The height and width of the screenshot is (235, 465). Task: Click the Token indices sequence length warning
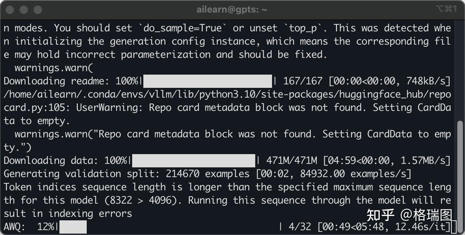(227, 200)
